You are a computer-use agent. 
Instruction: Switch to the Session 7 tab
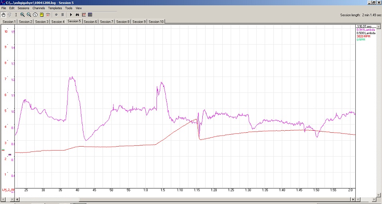107,22
